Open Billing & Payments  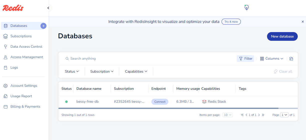click(x=25, y=106)
